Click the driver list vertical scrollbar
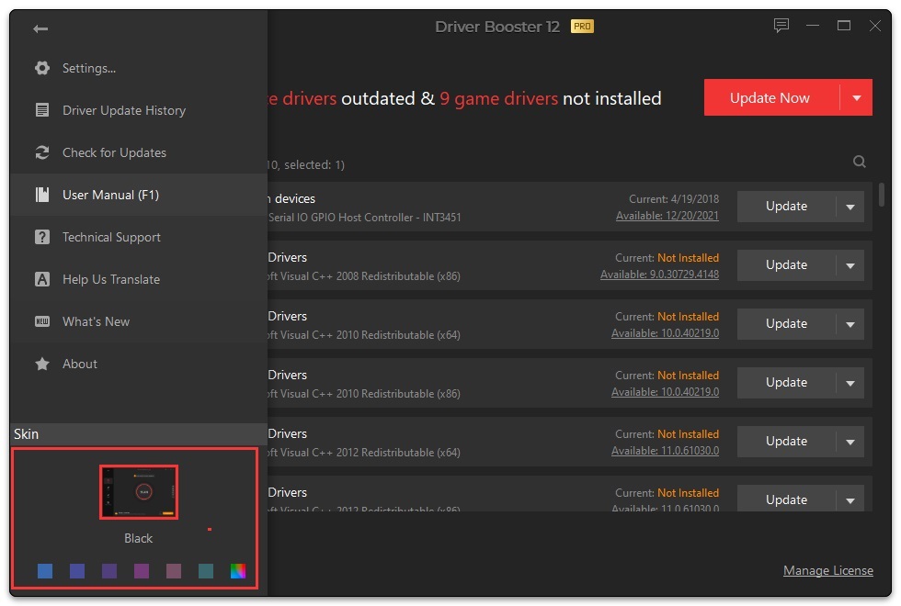901x606 pixels. pos(882,195)
